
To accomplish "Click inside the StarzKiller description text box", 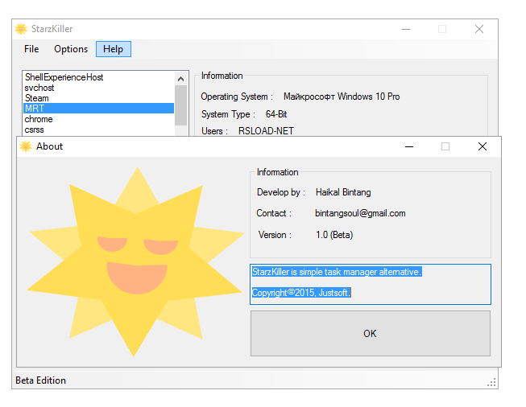I will [x=371, y=284].
